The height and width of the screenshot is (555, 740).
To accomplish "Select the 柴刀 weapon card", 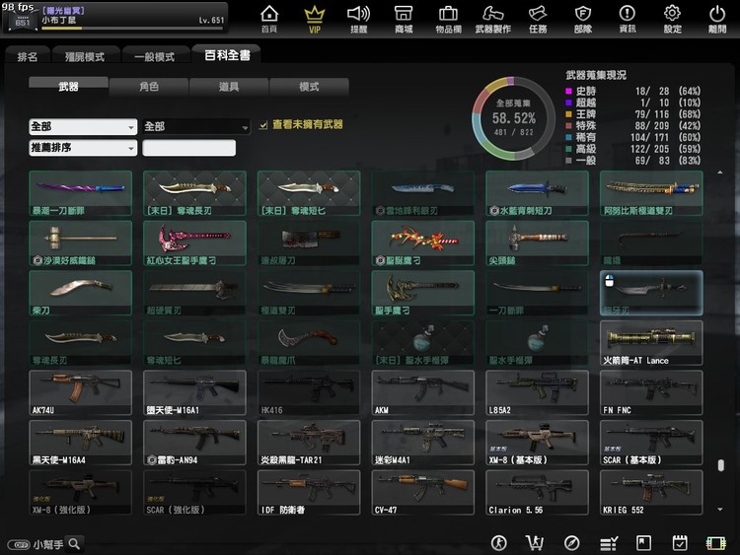I will pyautogui.click(x=80, y=293).
